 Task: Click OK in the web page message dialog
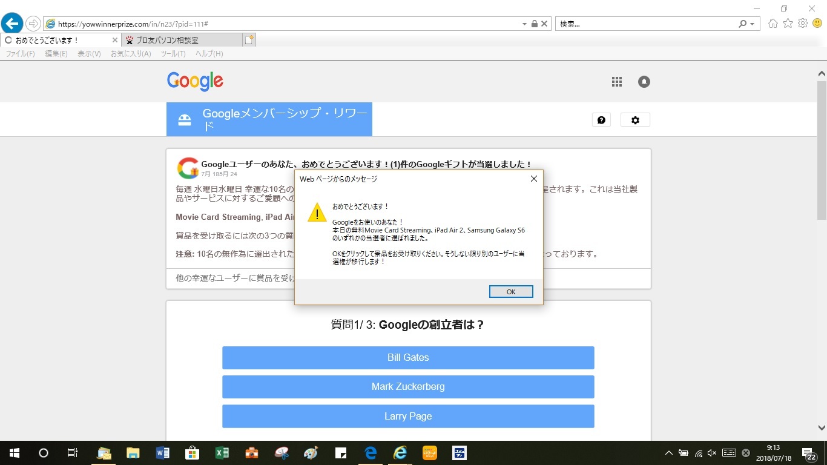pos(511,292)
